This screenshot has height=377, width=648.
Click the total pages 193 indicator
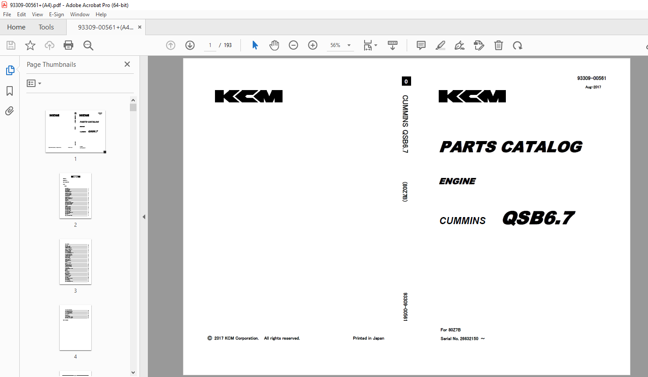pos(228,45)
